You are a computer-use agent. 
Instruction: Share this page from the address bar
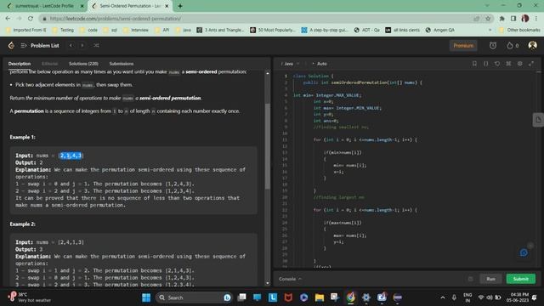(x=476, y=19)
